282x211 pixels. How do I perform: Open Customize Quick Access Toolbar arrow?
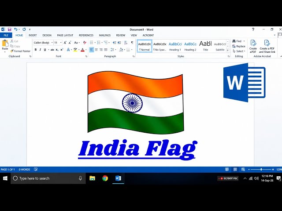click(30, 29)
